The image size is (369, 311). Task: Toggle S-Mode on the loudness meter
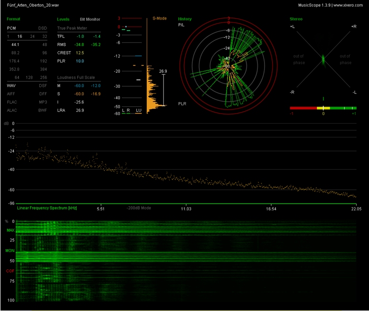point(160,19)
